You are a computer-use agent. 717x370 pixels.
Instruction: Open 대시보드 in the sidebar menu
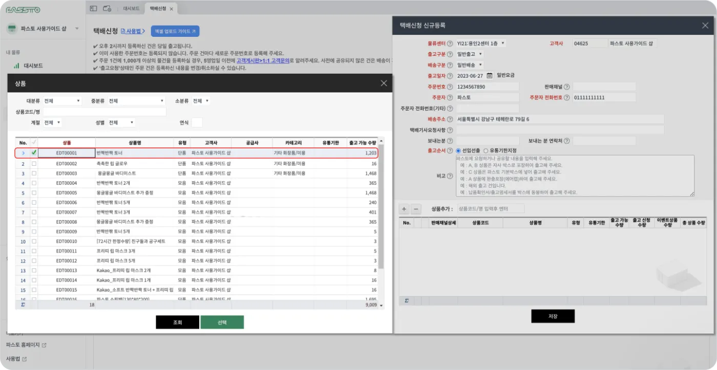tap(33, 66)
